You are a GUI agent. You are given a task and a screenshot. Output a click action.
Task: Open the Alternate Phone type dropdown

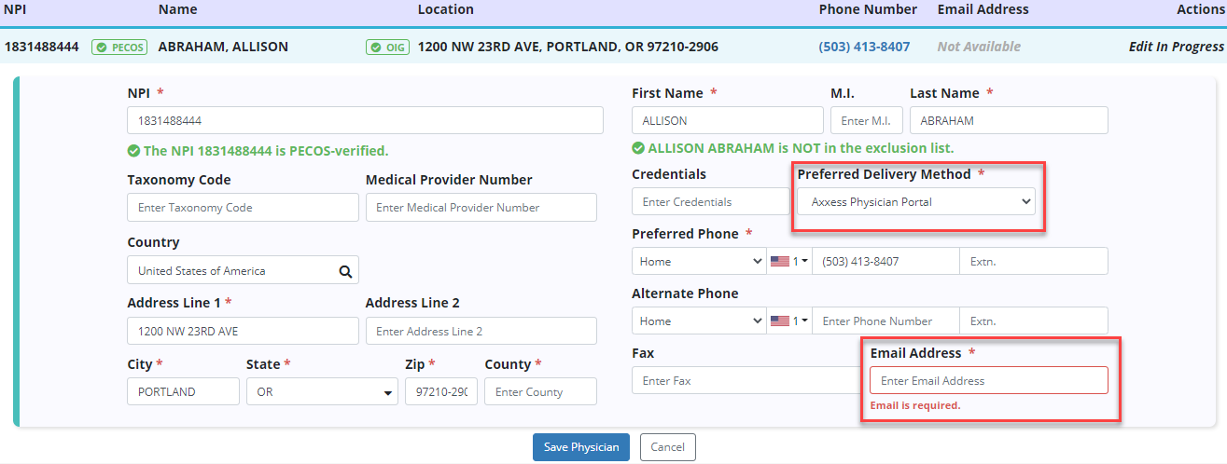coord(699,321)
